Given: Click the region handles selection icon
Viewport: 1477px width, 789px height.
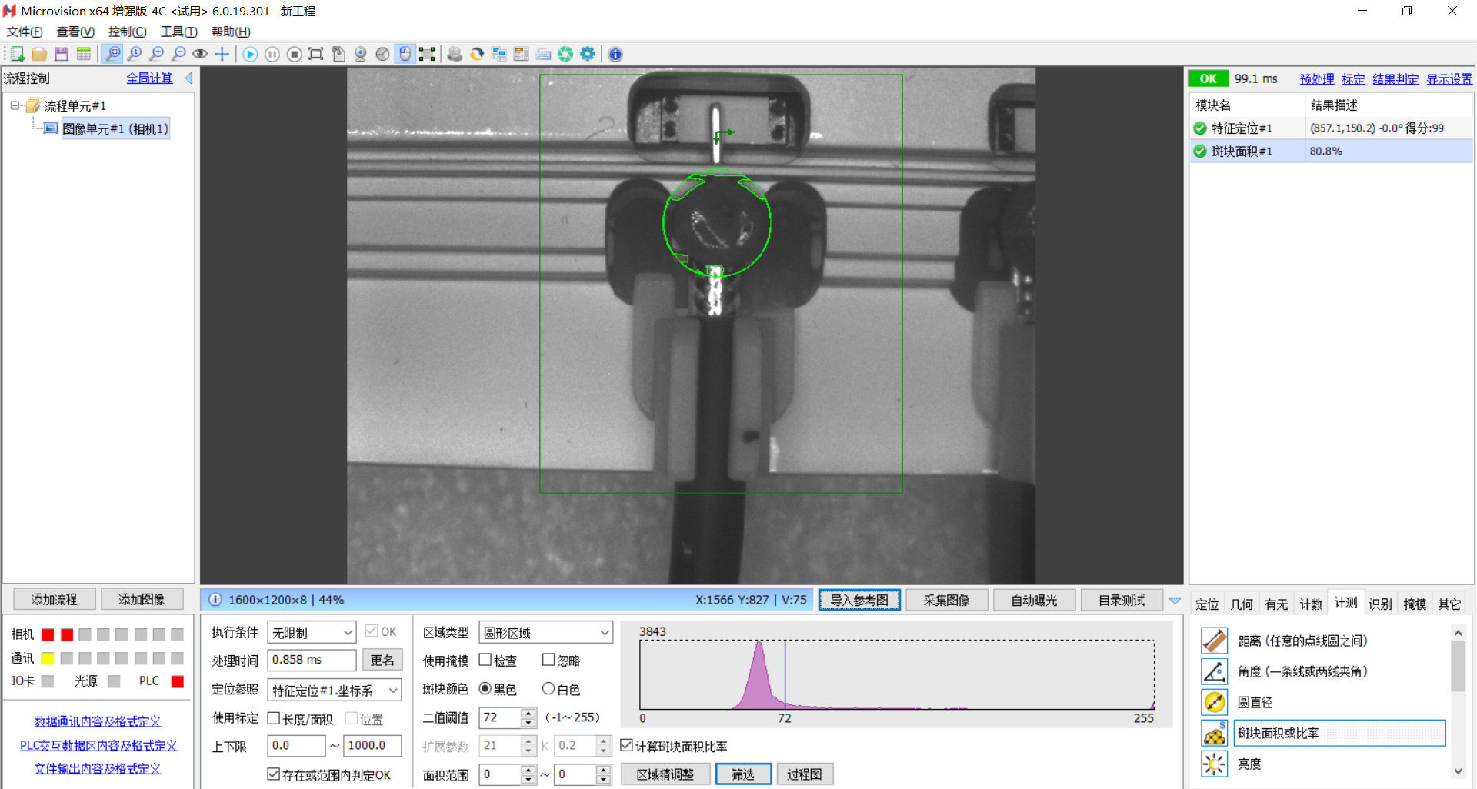Looking at the screenshot, I should click(427, 54).
